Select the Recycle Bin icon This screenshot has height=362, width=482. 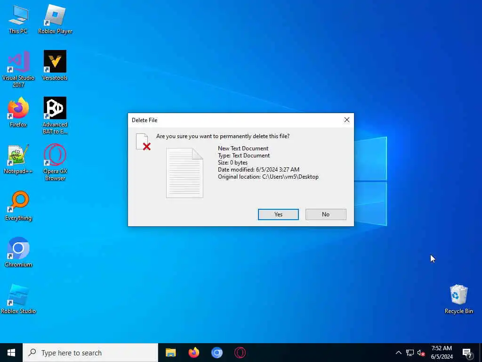pos(458,299)
